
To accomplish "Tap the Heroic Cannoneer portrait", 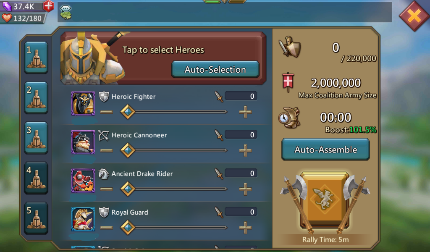I will [83, 142].
